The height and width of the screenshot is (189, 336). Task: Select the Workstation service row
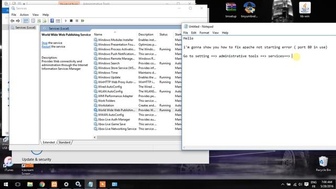[137, 106]
